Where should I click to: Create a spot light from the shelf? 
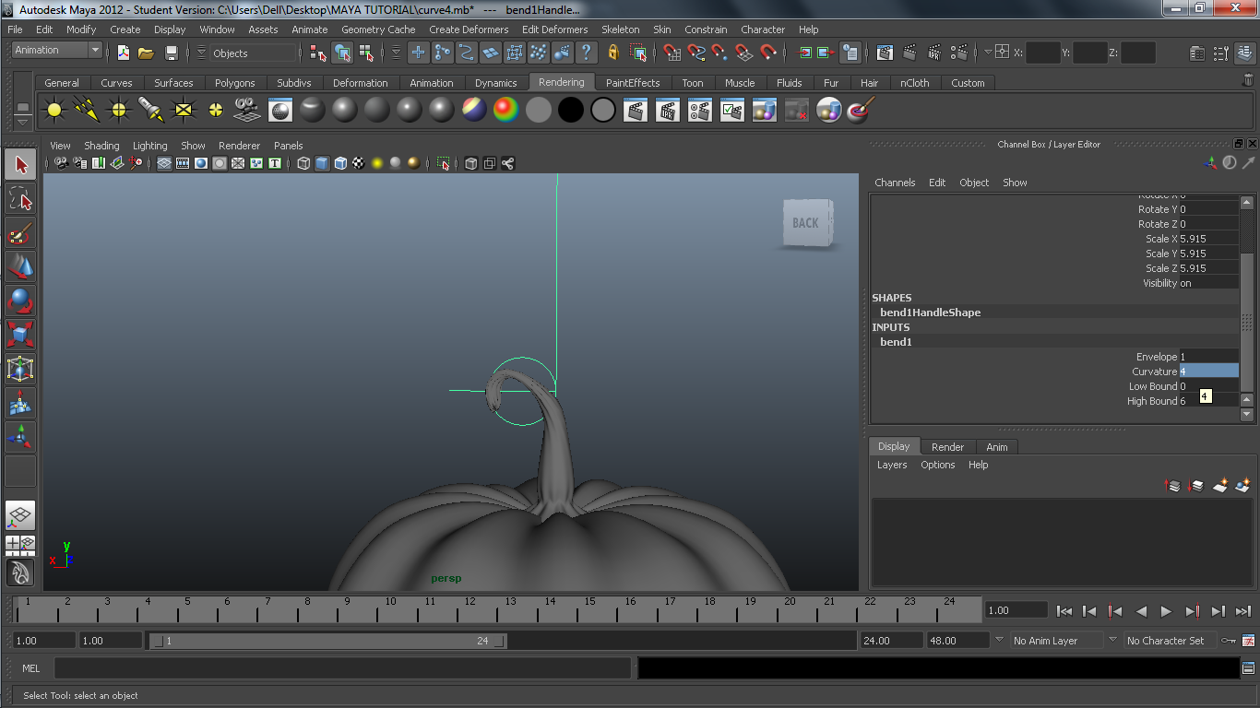point(151,111)
